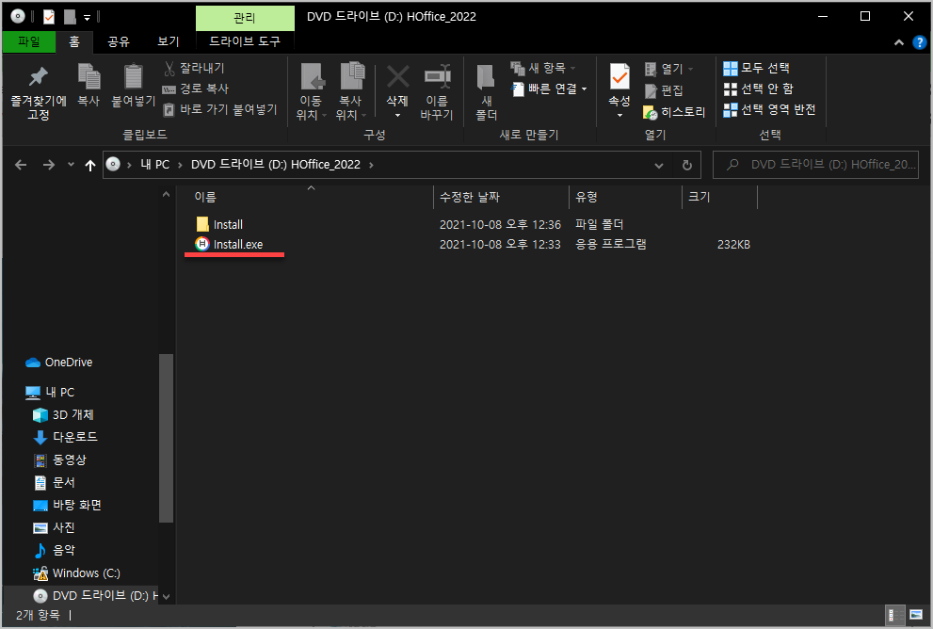
Task: Click the navigation pane scrollbar
Action: click(166, 438)
